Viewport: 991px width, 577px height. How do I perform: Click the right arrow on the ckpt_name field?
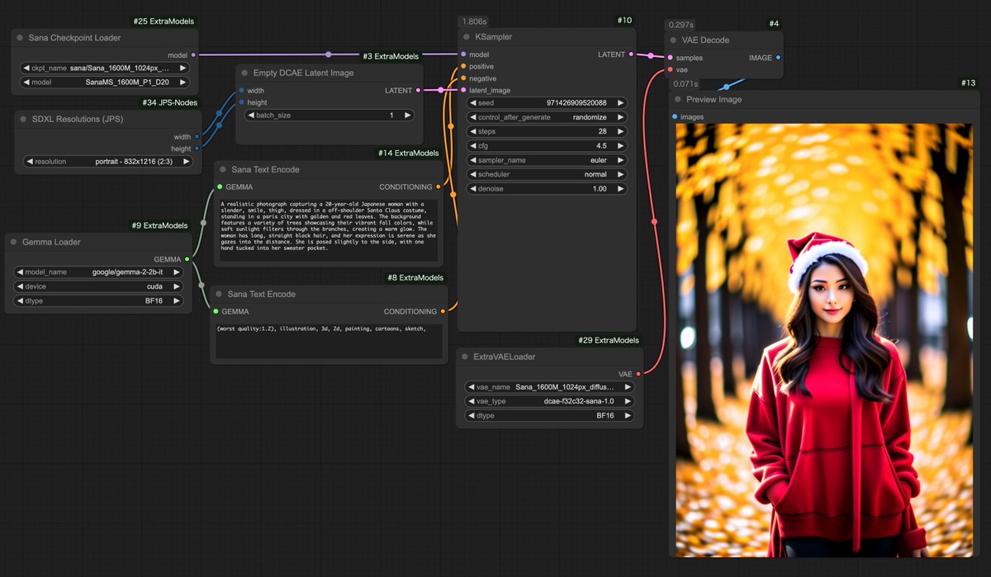tap(183, 68)
